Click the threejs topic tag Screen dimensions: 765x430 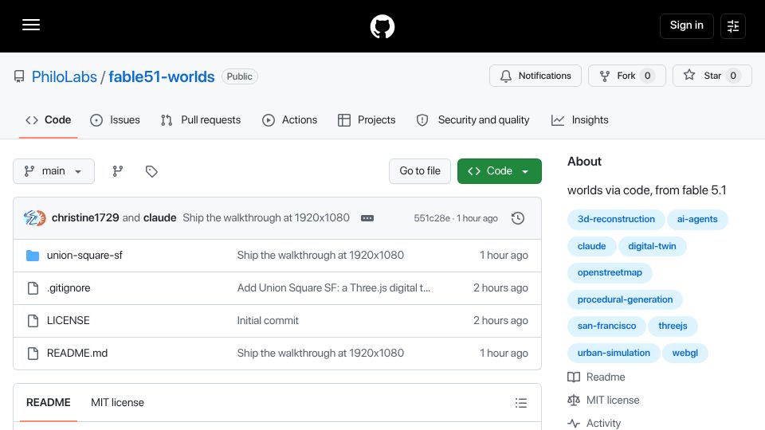point(673,326)
